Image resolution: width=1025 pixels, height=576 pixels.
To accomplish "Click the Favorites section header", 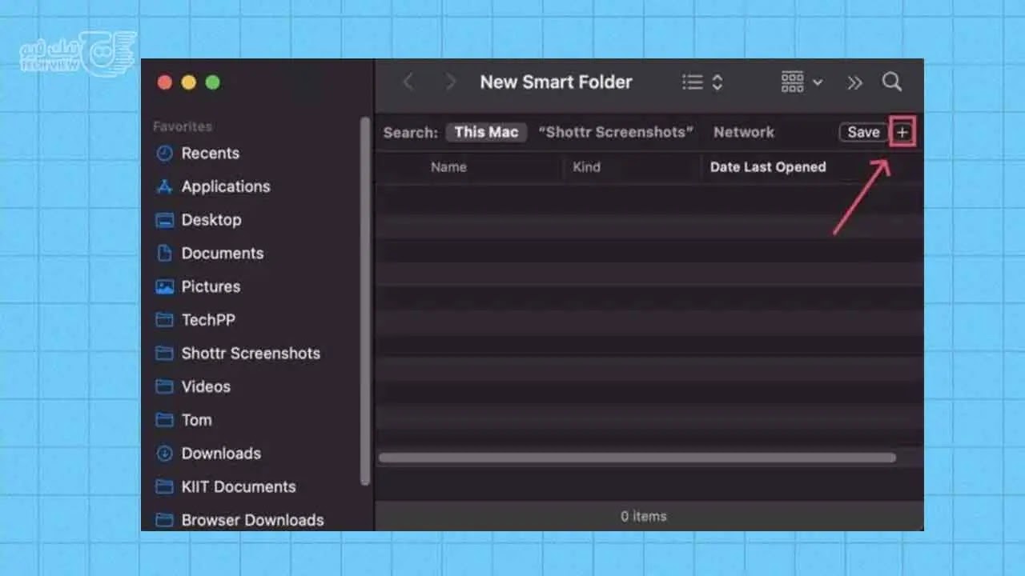I will 183,126.
